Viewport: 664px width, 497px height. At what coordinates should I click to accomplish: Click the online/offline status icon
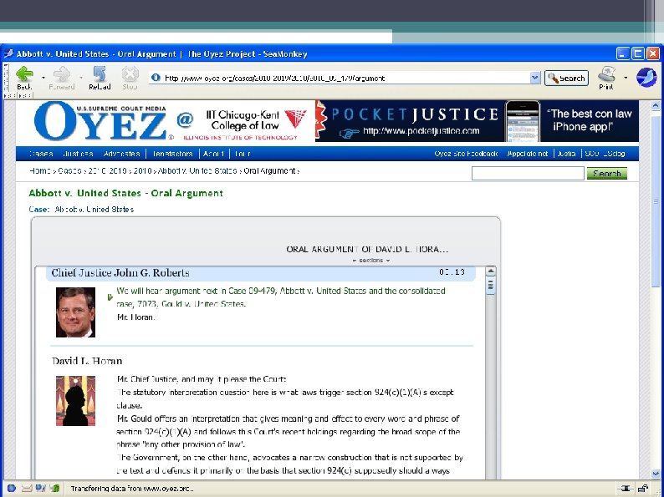tap(626, 489)
